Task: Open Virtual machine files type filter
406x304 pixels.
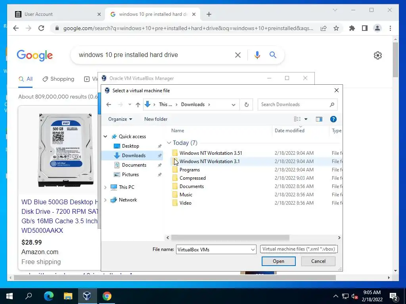Action: click(x=299, y=249)
